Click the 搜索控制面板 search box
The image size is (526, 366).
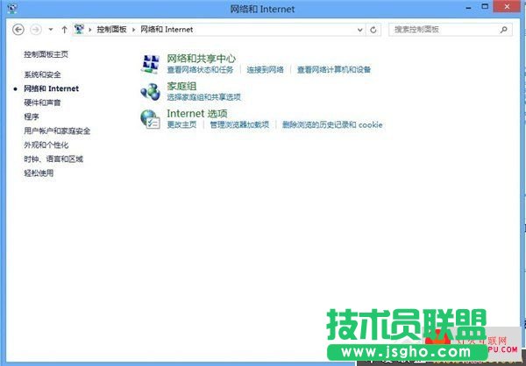click(451, 30)
